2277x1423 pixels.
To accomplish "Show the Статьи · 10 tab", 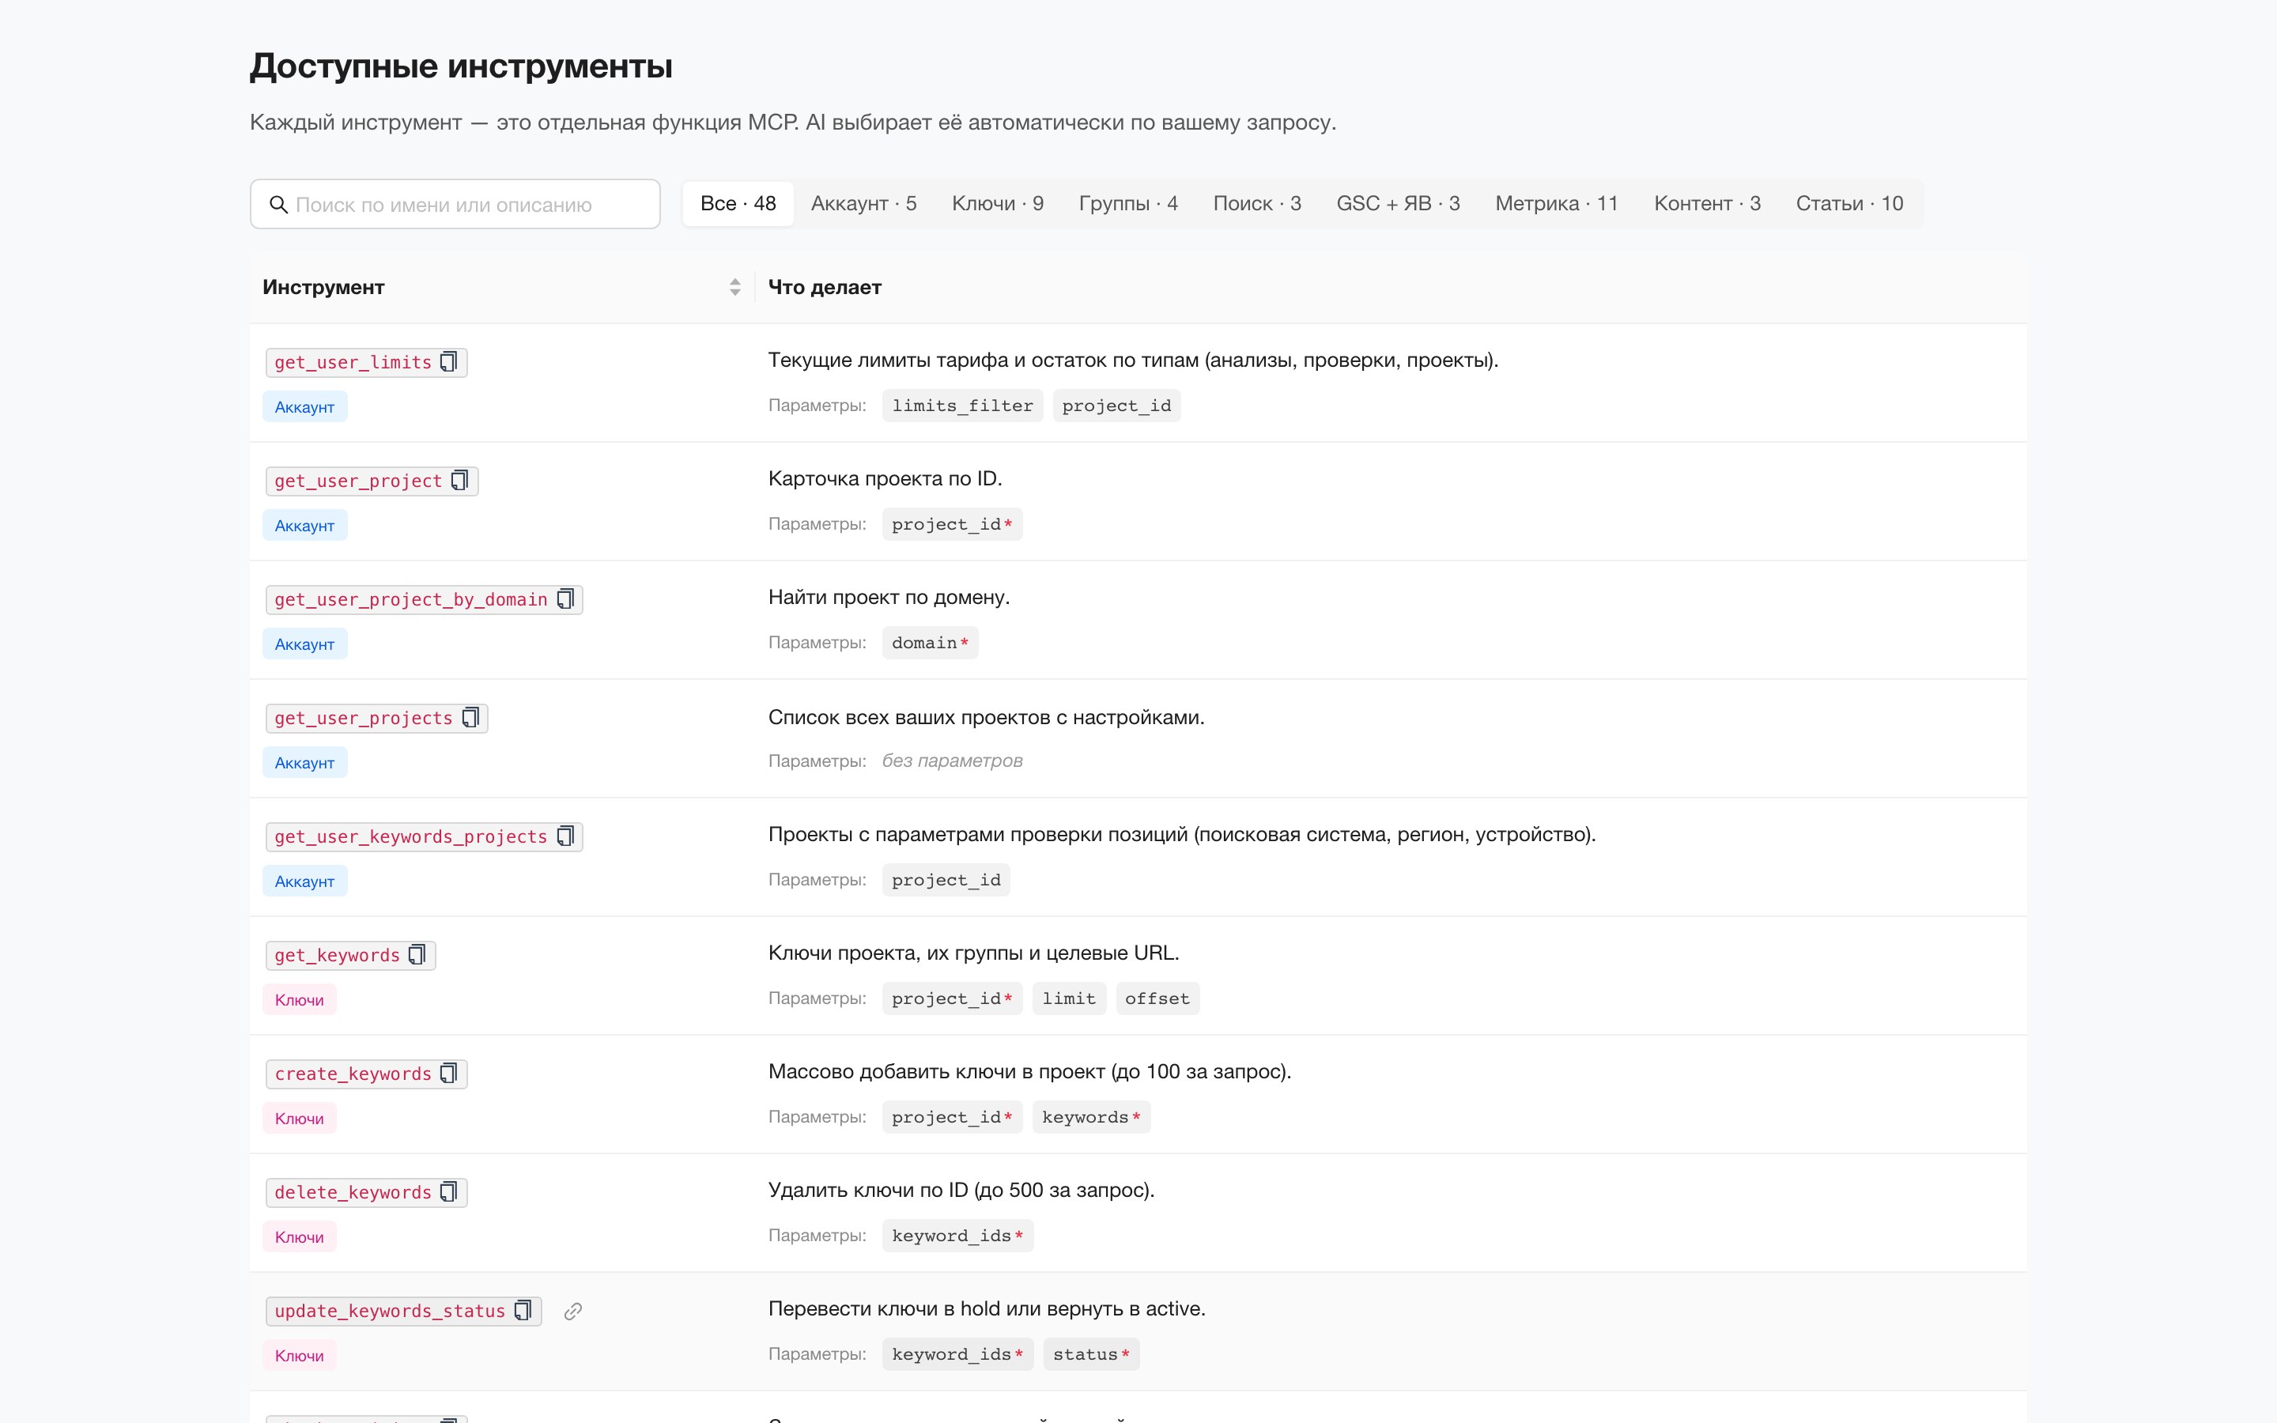I will coord(1849,203).
